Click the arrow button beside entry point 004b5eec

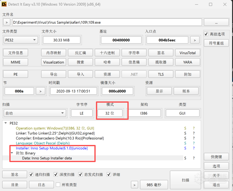click(195, 40)
